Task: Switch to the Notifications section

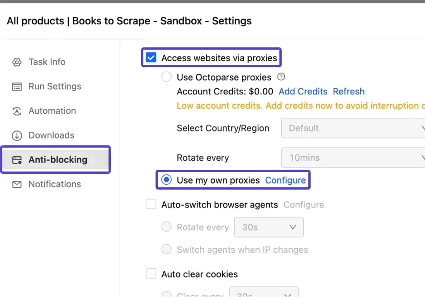Action: 55,184
